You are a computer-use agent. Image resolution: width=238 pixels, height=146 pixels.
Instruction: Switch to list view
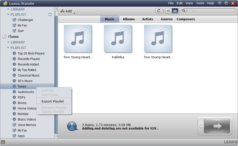click(x=168, y=11)
